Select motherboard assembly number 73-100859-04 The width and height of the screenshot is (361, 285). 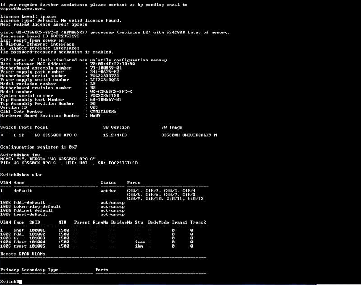pyautogui.click(x=106, y=68)
